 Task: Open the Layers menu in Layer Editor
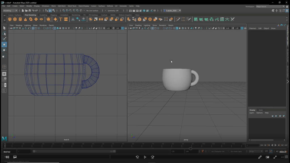(x=251, y=113)
